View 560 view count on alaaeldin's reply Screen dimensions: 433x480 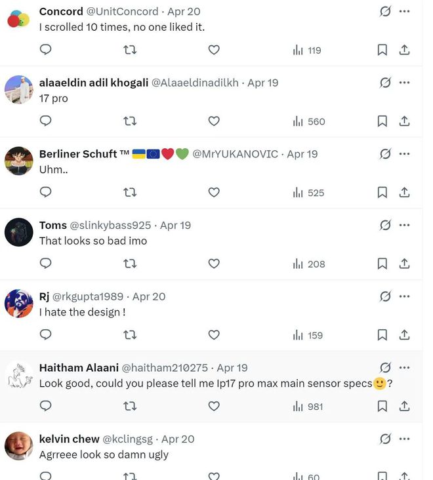tap(308, 121)
